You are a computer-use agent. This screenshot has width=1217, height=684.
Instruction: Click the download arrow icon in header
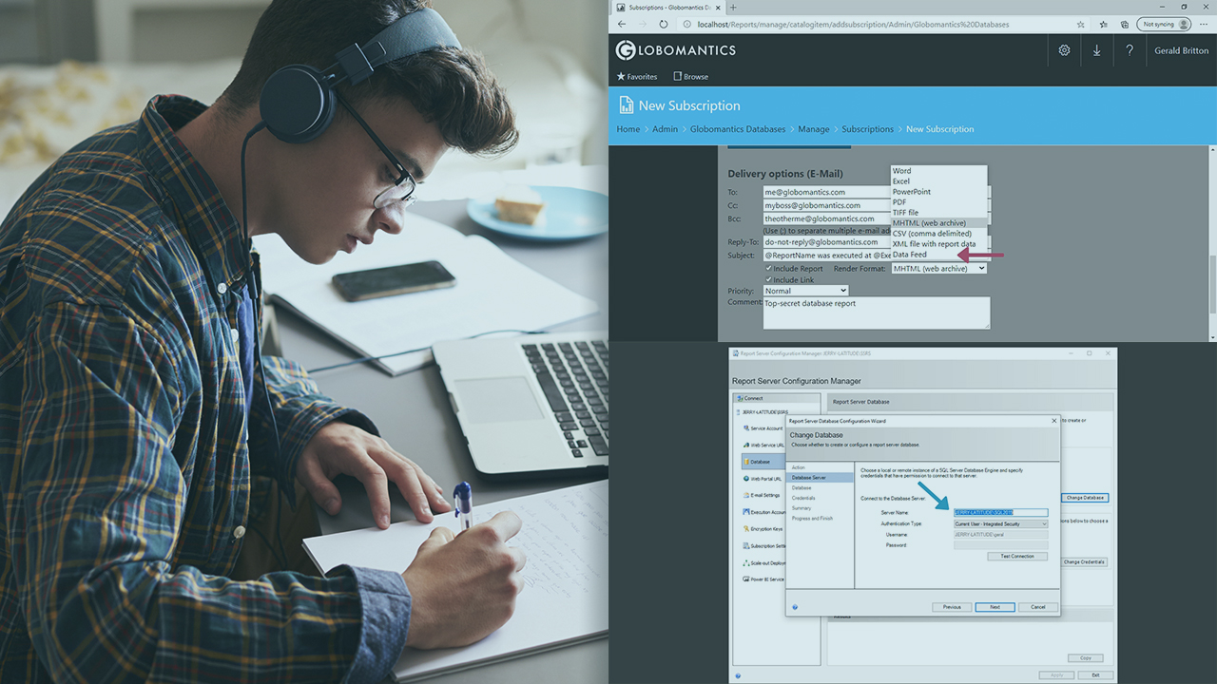point(1096,50)
